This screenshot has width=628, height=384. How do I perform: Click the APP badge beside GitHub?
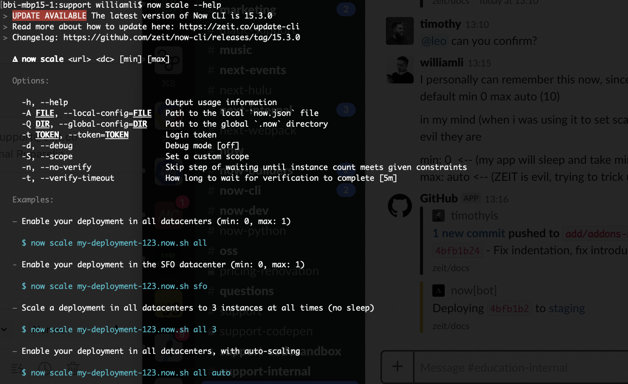471,199
